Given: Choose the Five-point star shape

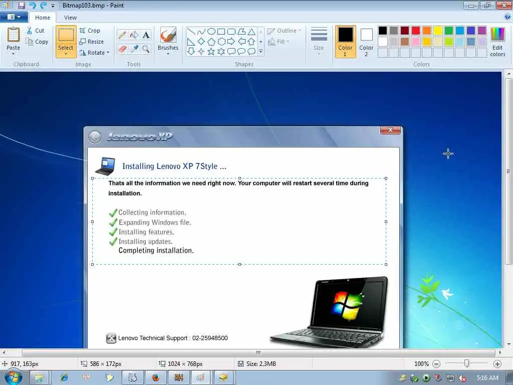Looking at the screenshot, I should point(211,52).
